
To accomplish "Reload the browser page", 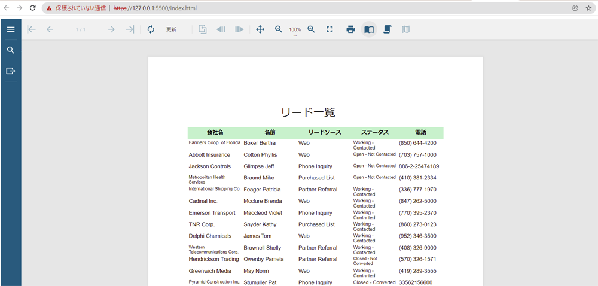I will pos(33,8).
